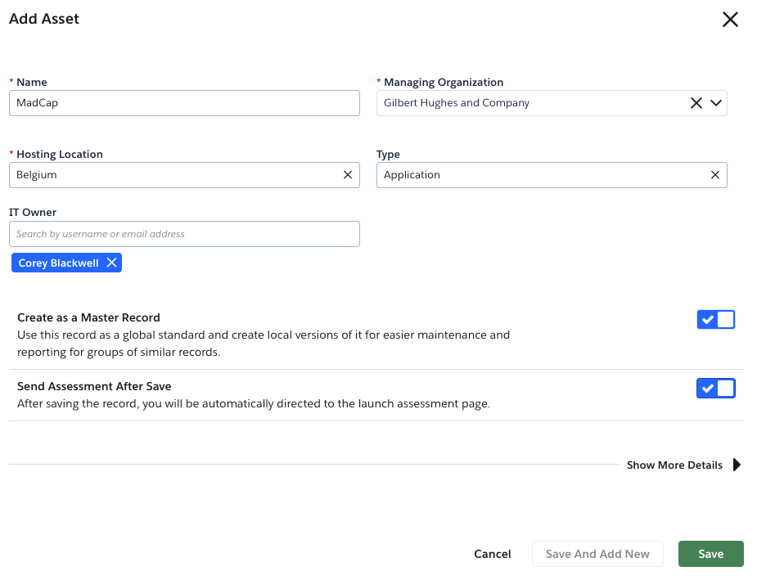Save the new asset
Viewport: 757px width, 580px height.
coord(710,554)
